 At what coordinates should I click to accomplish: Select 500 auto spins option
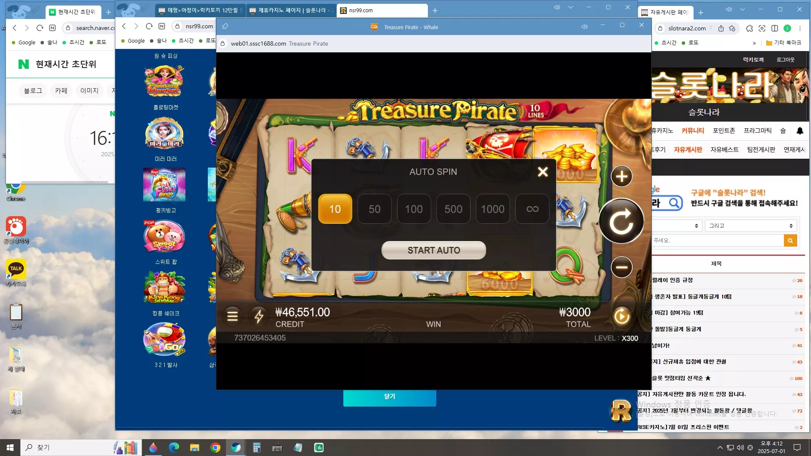click(453, 209)
